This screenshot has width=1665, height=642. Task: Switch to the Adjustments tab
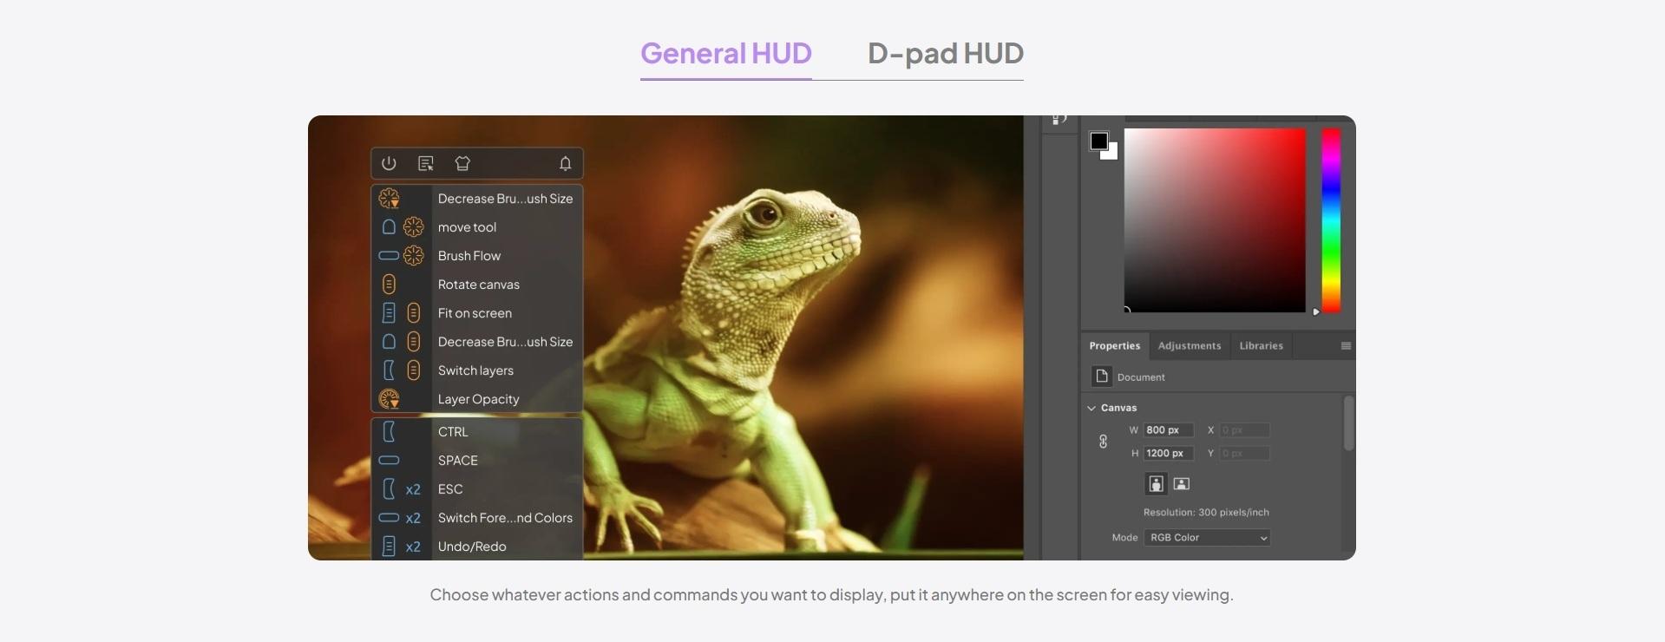pos(1189,346)
